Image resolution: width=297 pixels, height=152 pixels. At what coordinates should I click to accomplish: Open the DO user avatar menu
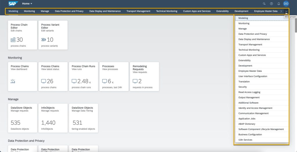(x=286, y=3)
